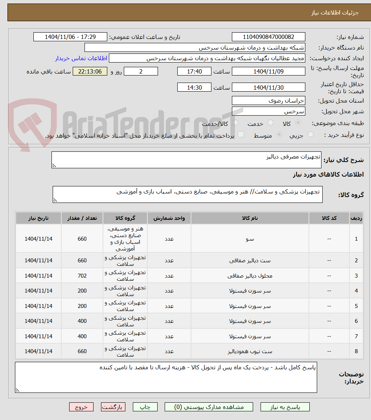Click the بازگشت back button

113,407
